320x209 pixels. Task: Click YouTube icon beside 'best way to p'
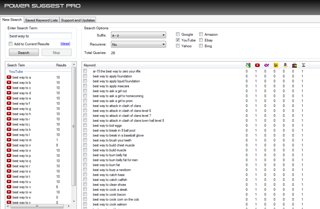pos(9,155)
